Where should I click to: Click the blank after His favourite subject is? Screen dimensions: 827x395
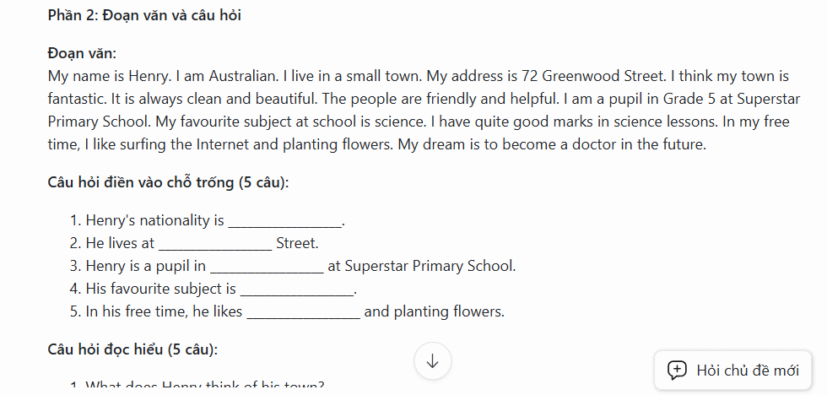[x=296, y=289]
